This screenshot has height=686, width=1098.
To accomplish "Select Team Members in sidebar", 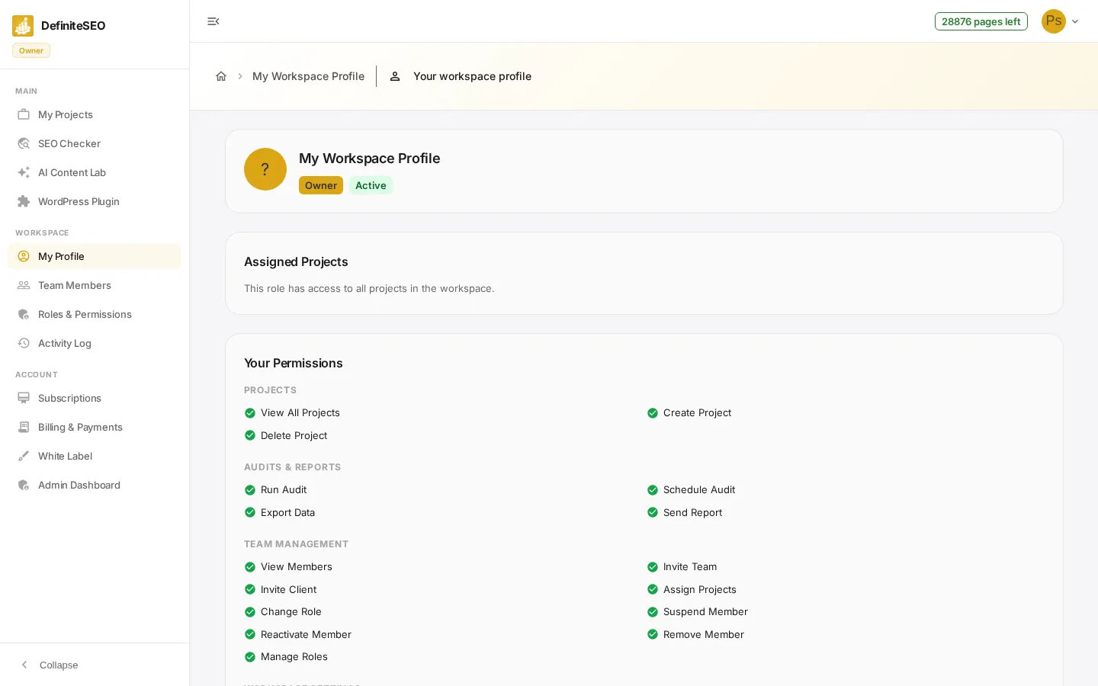I will [x=95, y=285].
